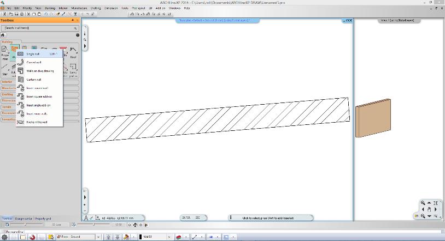The image size is (445, 241).
Task: Click the Roof tool icon in Toolbox
Action: [x=73, y=51]
